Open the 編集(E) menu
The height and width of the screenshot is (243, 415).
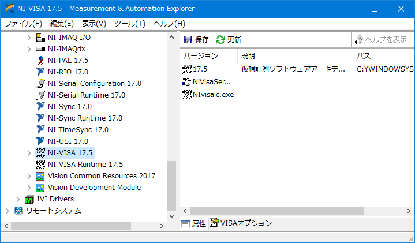(x=62, y=24)
